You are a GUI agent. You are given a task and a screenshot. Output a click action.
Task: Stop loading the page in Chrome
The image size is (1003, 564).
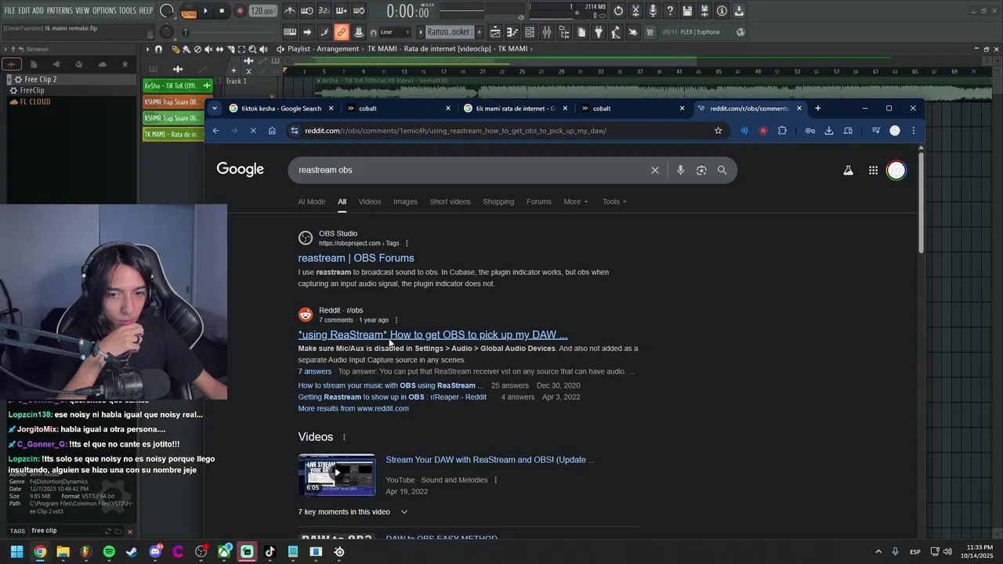tap(253, 131)
